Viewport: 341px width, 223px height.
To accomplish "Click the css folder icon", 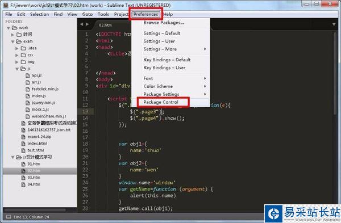I will [x=23, y=55].
